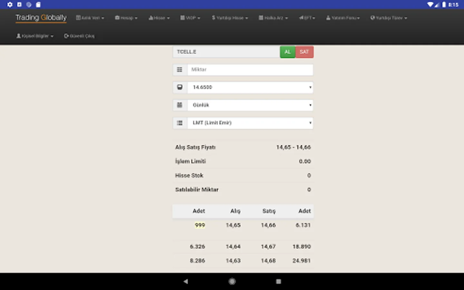Click the Satılabilir Miktar label

(197, 190)
